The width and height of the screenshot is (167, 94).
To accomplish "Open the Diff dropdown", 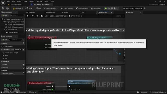I will pos(29,8).
